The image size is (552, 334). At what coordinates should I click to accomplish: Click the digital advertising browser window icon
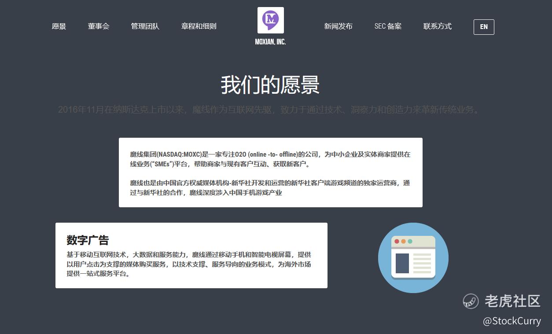click(413, 258)
